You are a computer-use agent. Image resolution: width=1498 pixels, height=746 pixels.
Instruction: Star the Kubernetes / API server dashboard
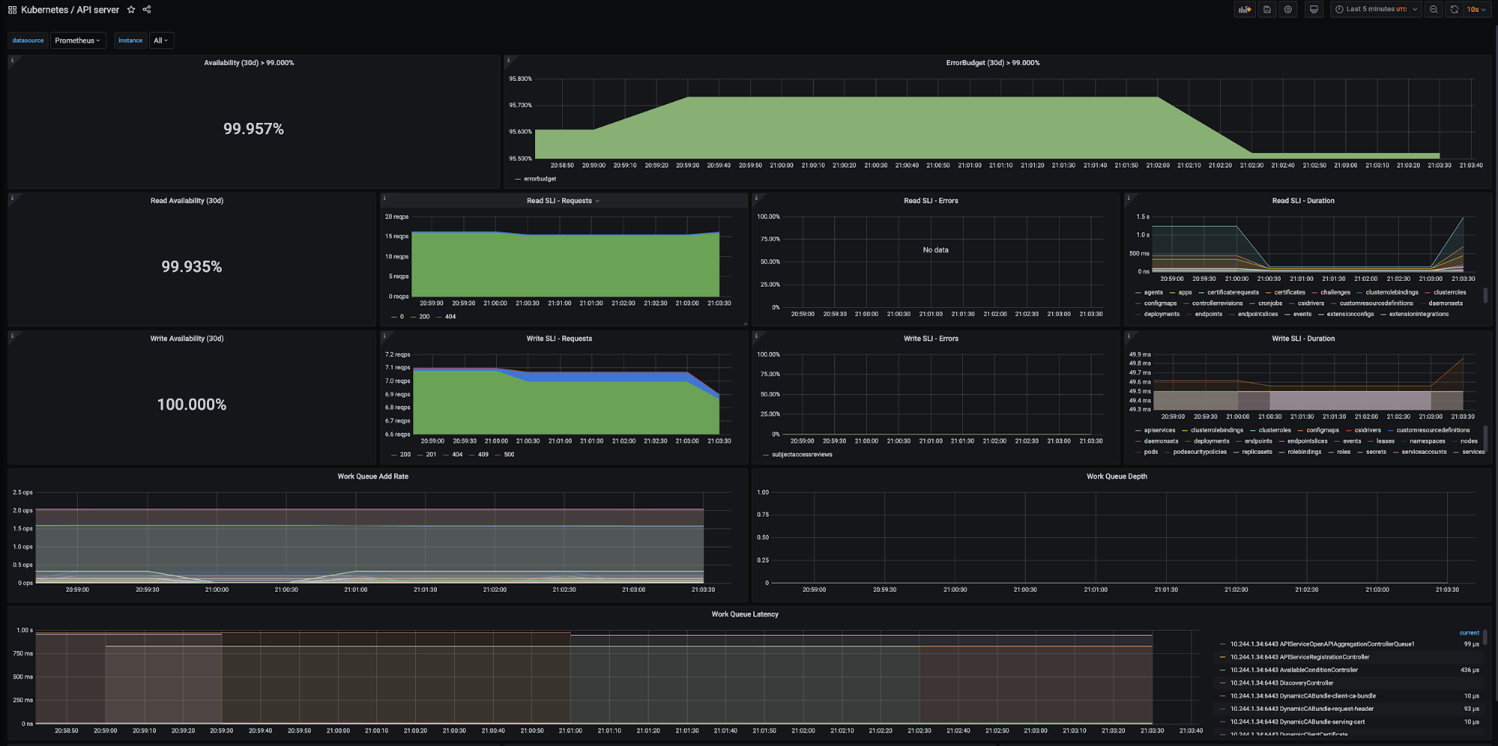[131, 10]
